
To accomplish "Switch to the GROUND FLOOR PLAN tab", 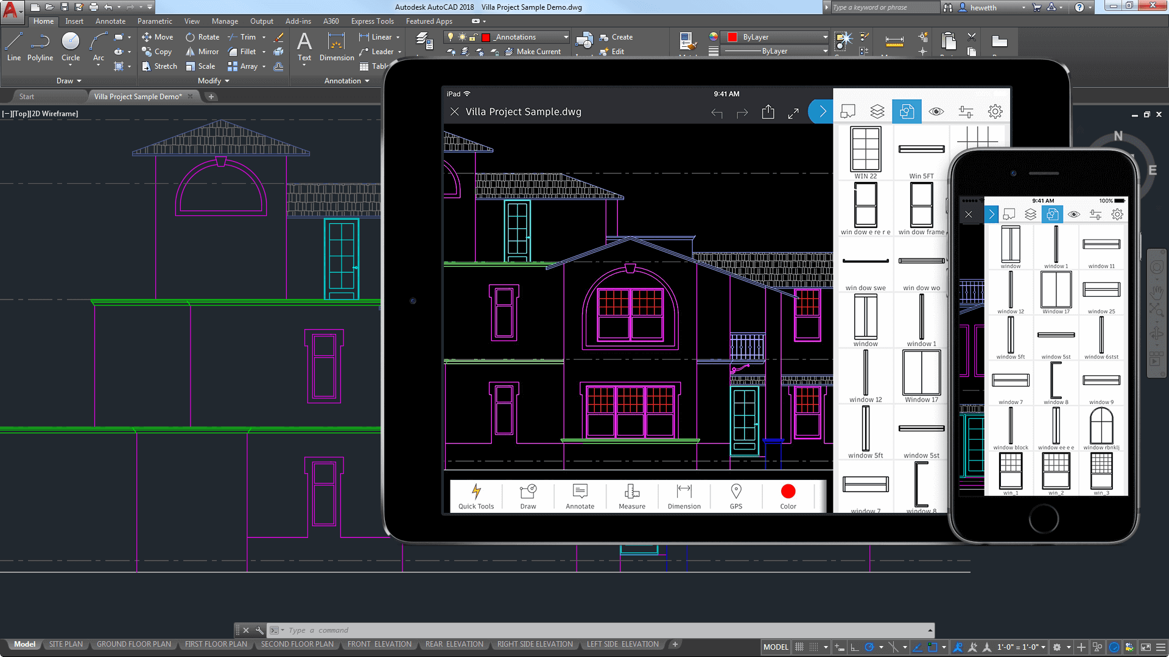I will (134, 644).
